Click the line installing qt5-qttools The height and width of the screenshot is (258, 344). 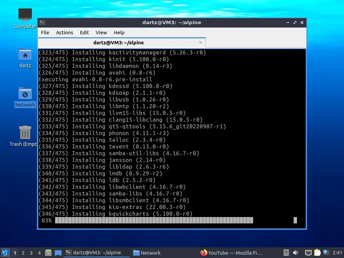click(132, 126)
